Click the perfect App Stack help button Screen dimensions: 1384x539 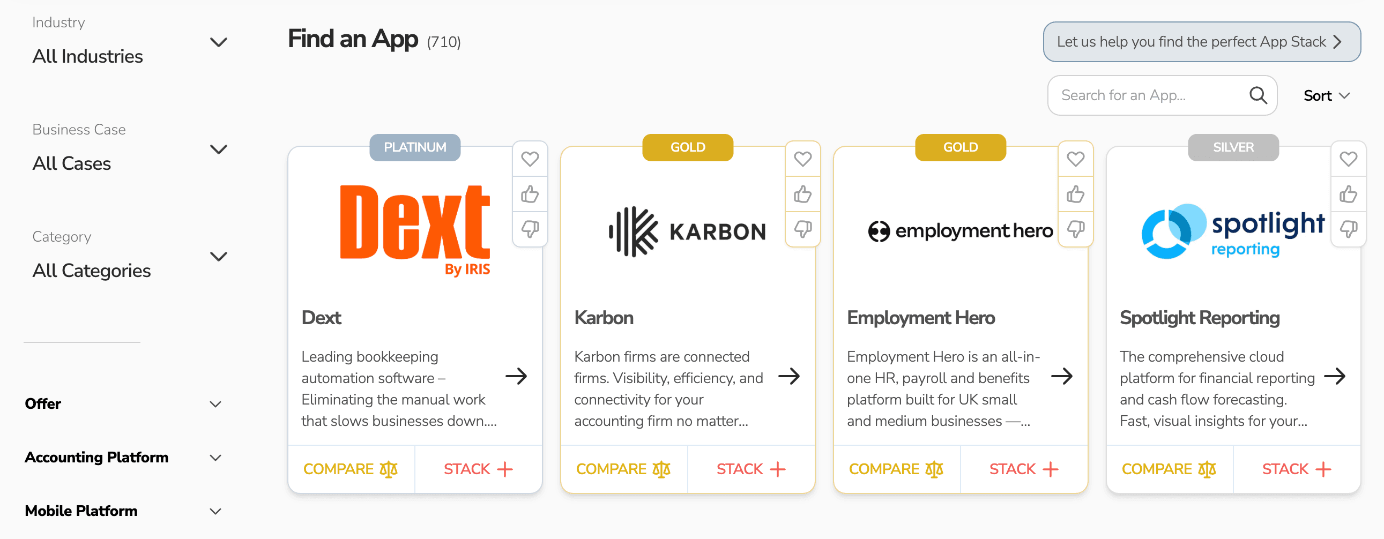pos(1201,42)
